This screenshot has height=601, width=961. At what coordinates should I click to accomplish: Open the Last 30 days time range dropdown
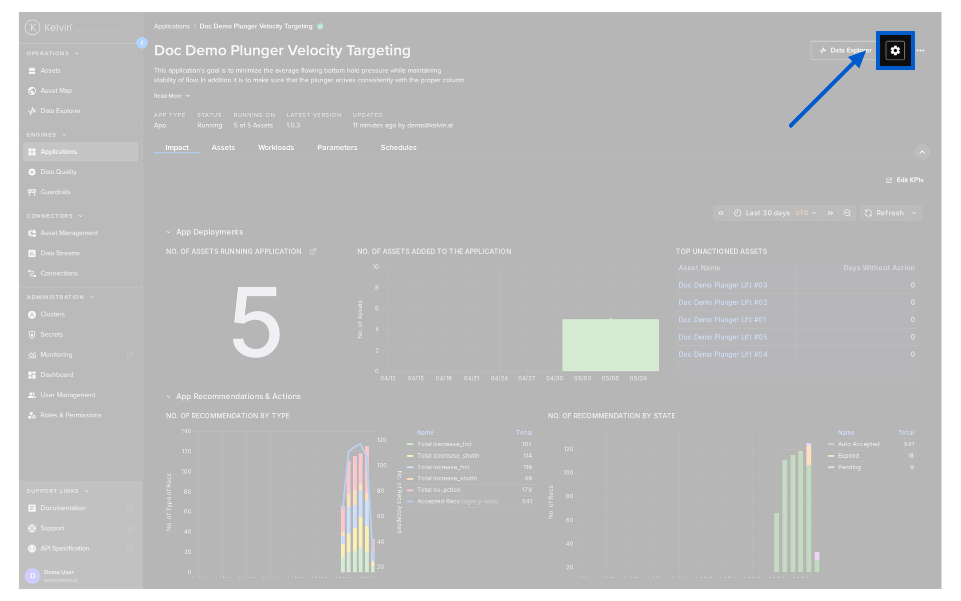coord(775,213)
